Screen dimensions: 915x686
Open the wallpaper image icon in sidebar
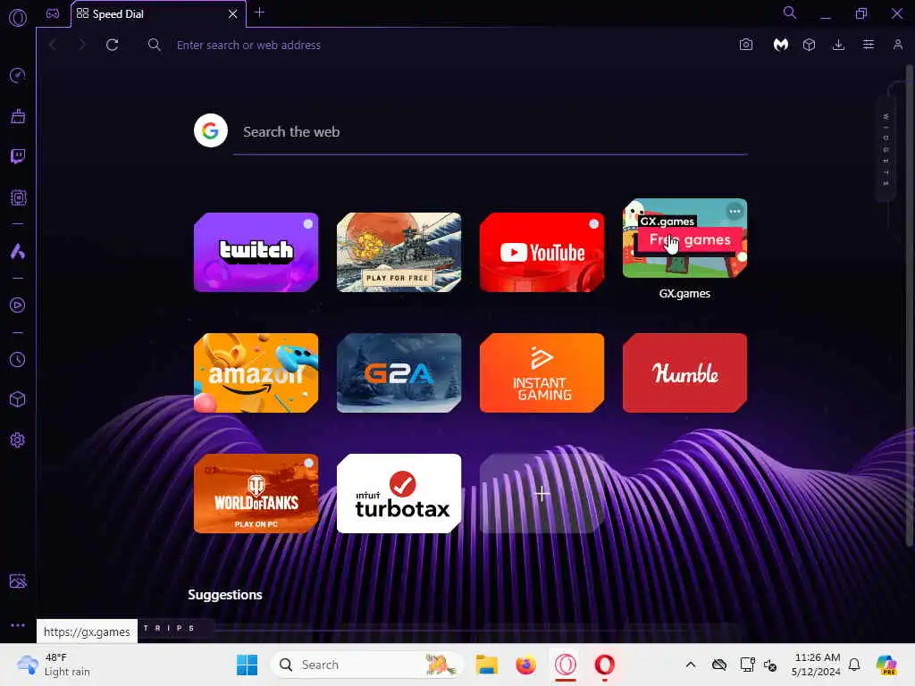18,581
